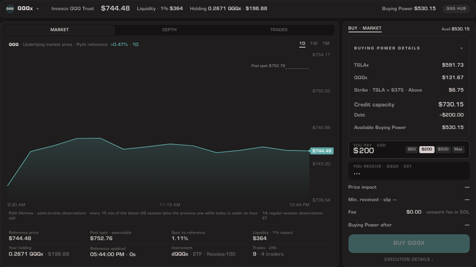Click the header Holding 0.2671 QQQx text
Screen dimensions: 476x267
click(x=228, y=9)
